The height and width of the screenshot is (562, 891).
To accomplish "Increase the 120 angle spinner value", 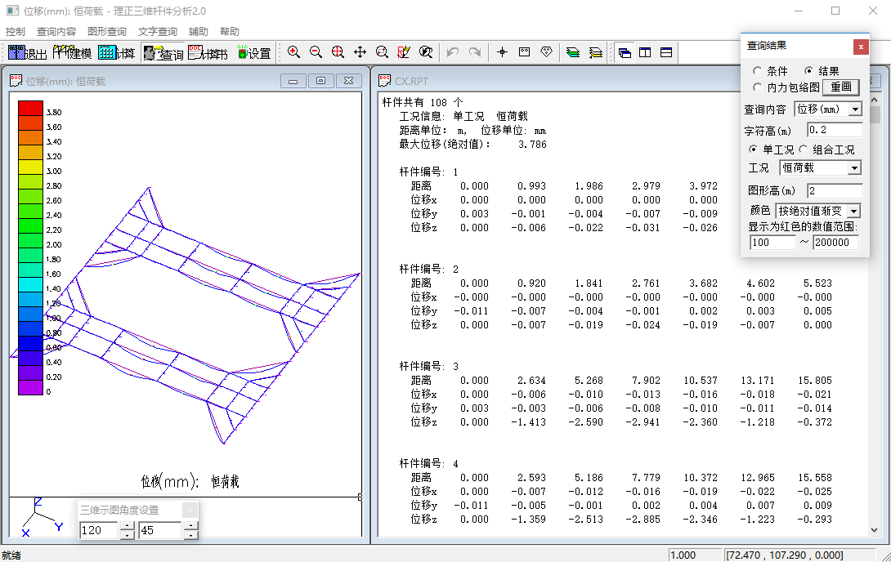I will tap(128, 526).
